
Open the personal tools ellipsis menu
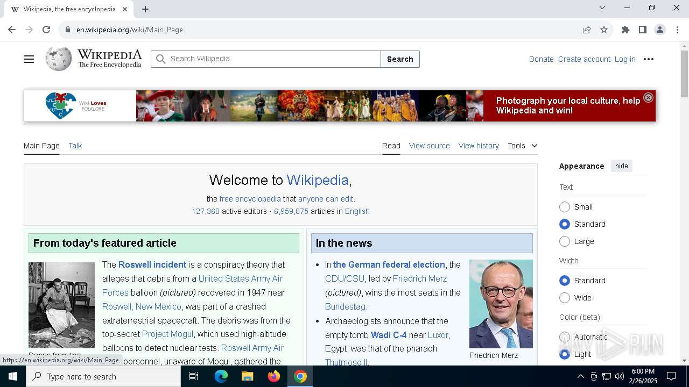point(649,59)
